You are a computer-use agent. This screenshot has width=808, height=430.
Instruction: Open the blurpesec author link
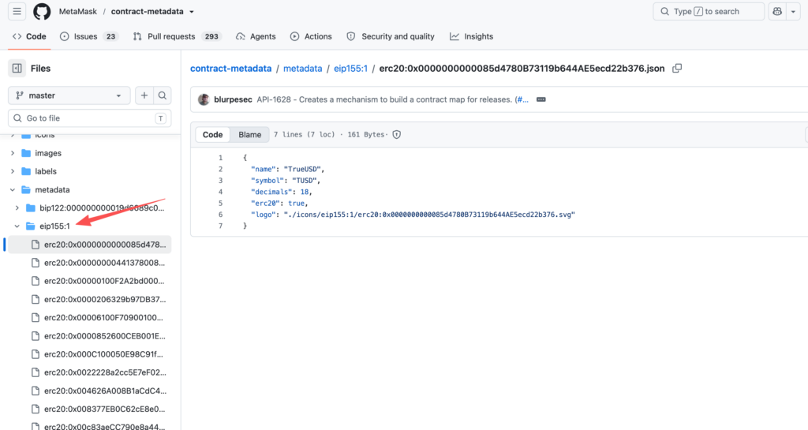(x=233, y=99)
